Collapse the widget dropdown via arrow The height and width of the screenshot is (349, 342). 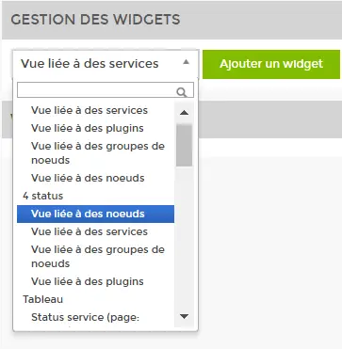[x=186, y=62]
